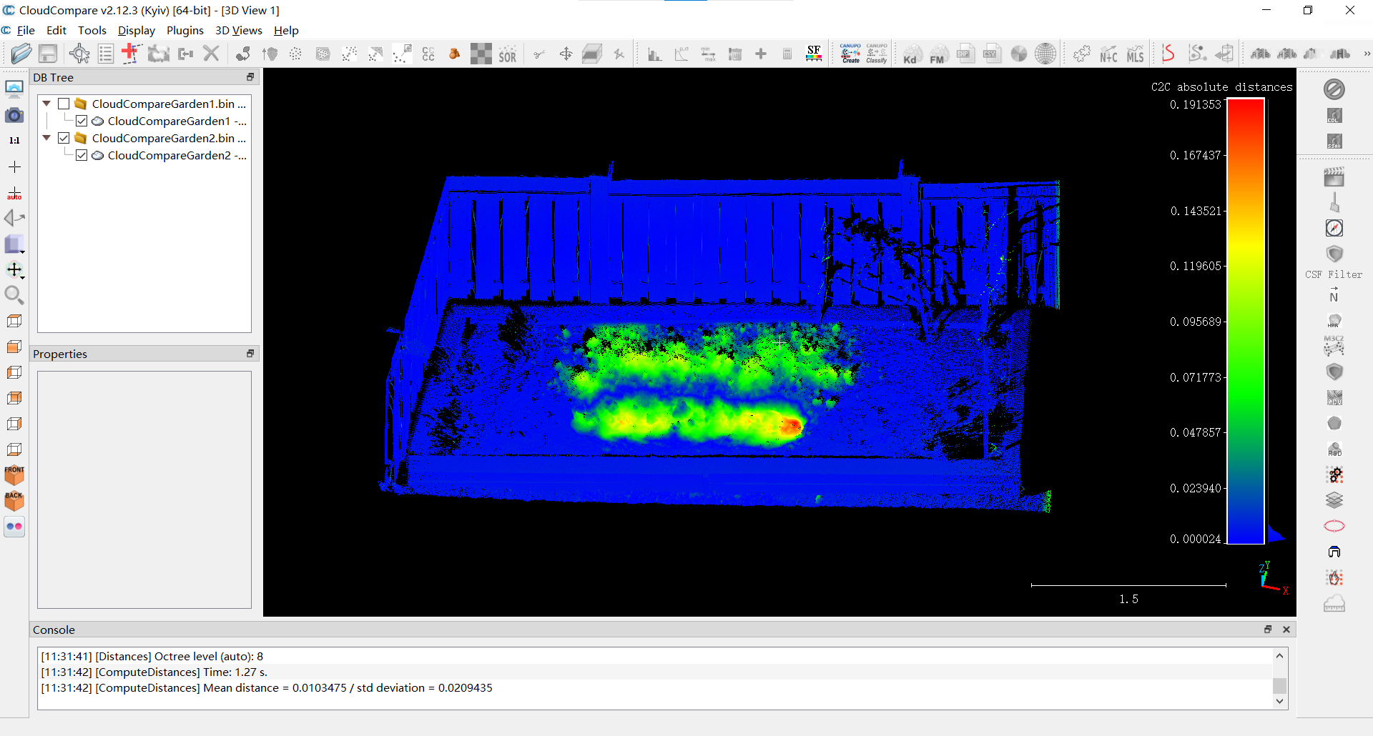Click the magnifier zoom icon in left toolbar

tap(14, 294)
